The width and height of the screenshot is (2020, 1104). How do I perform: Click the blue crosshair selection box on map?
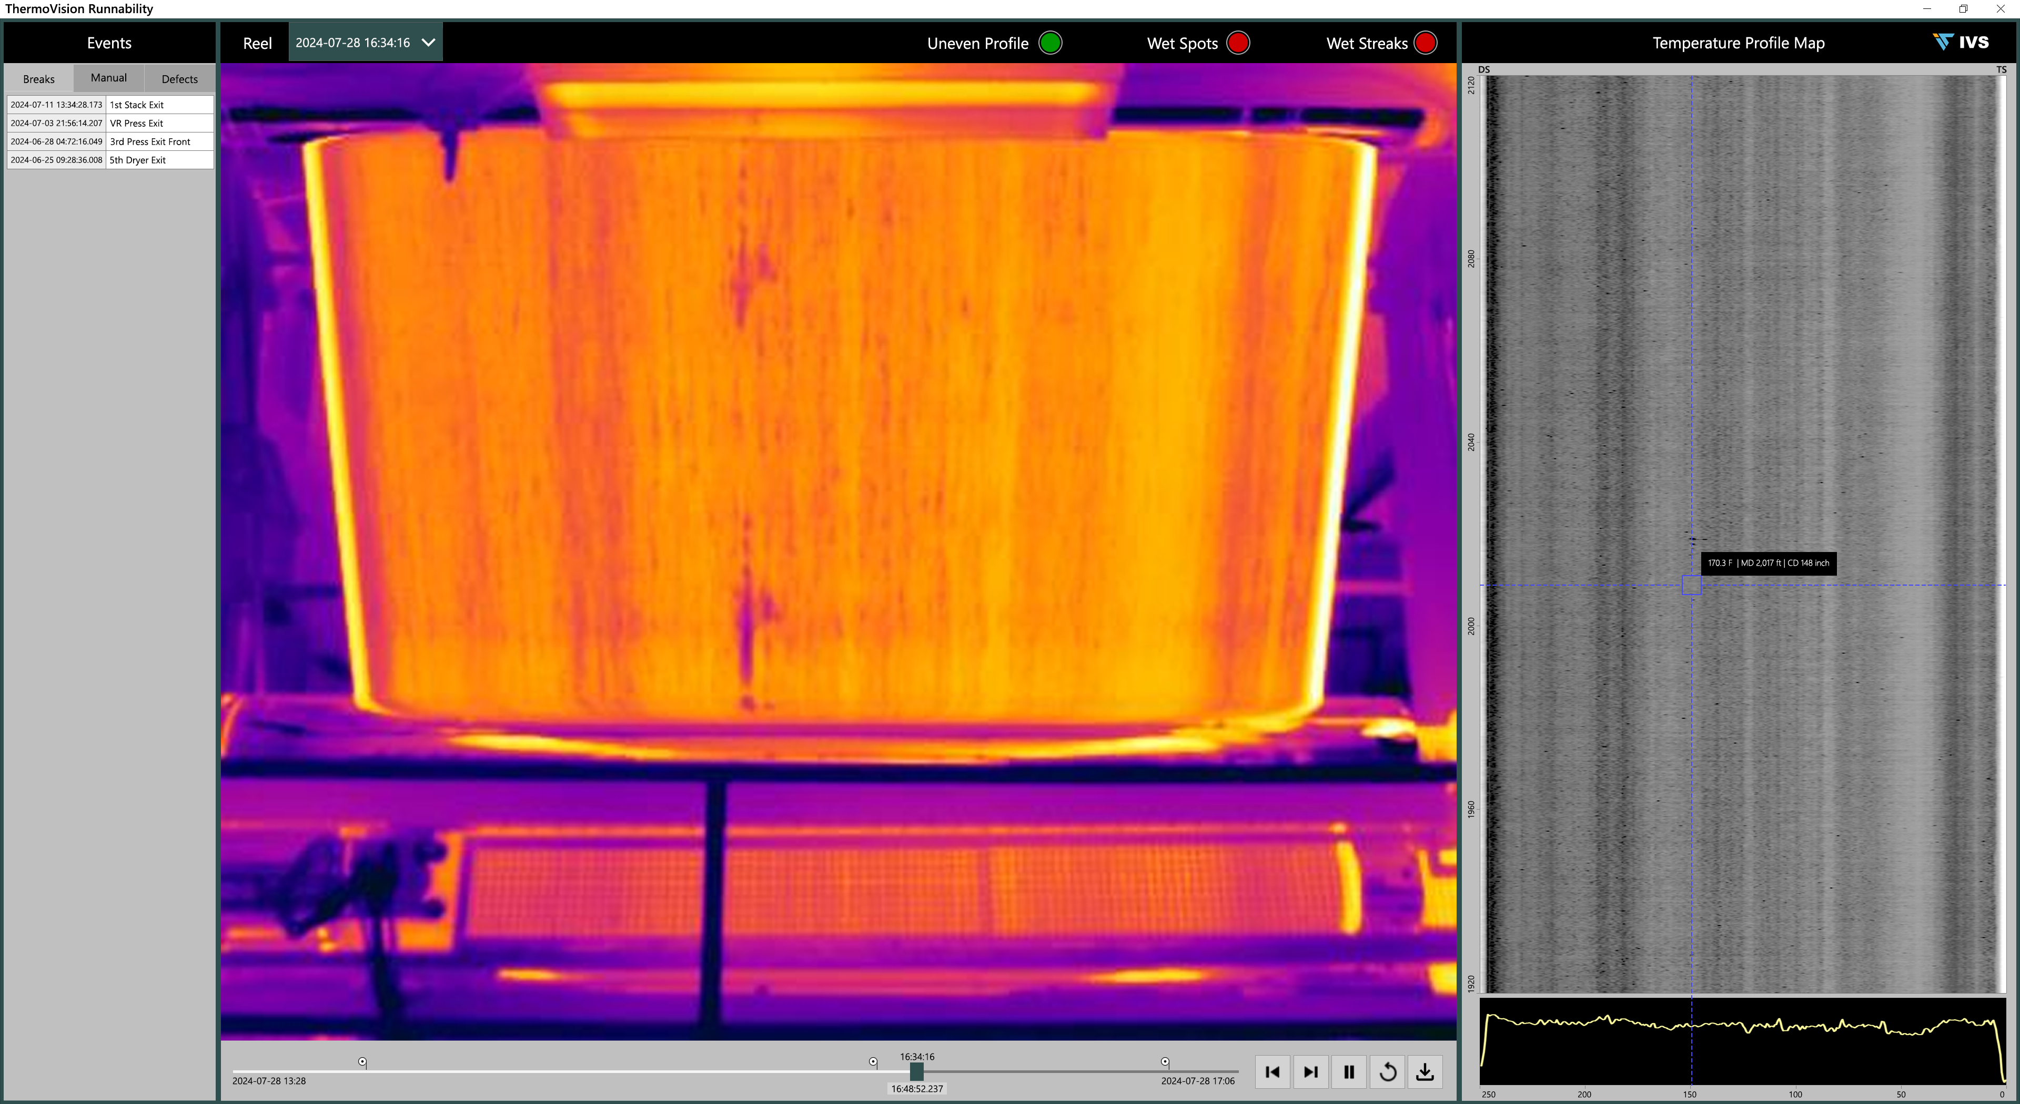point(1691,585)
